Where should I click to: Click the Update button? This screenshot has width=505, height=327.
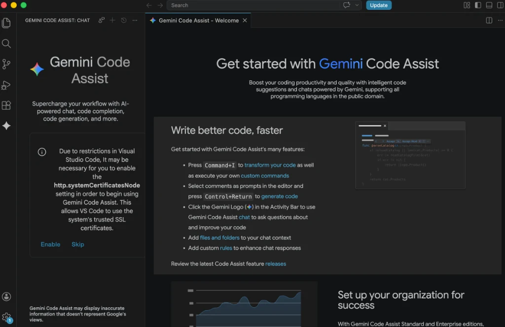click(379, 5)
